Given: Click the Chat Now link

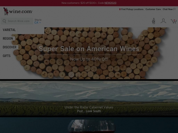Looking at the screenshot, I should (x=168, y=9).
